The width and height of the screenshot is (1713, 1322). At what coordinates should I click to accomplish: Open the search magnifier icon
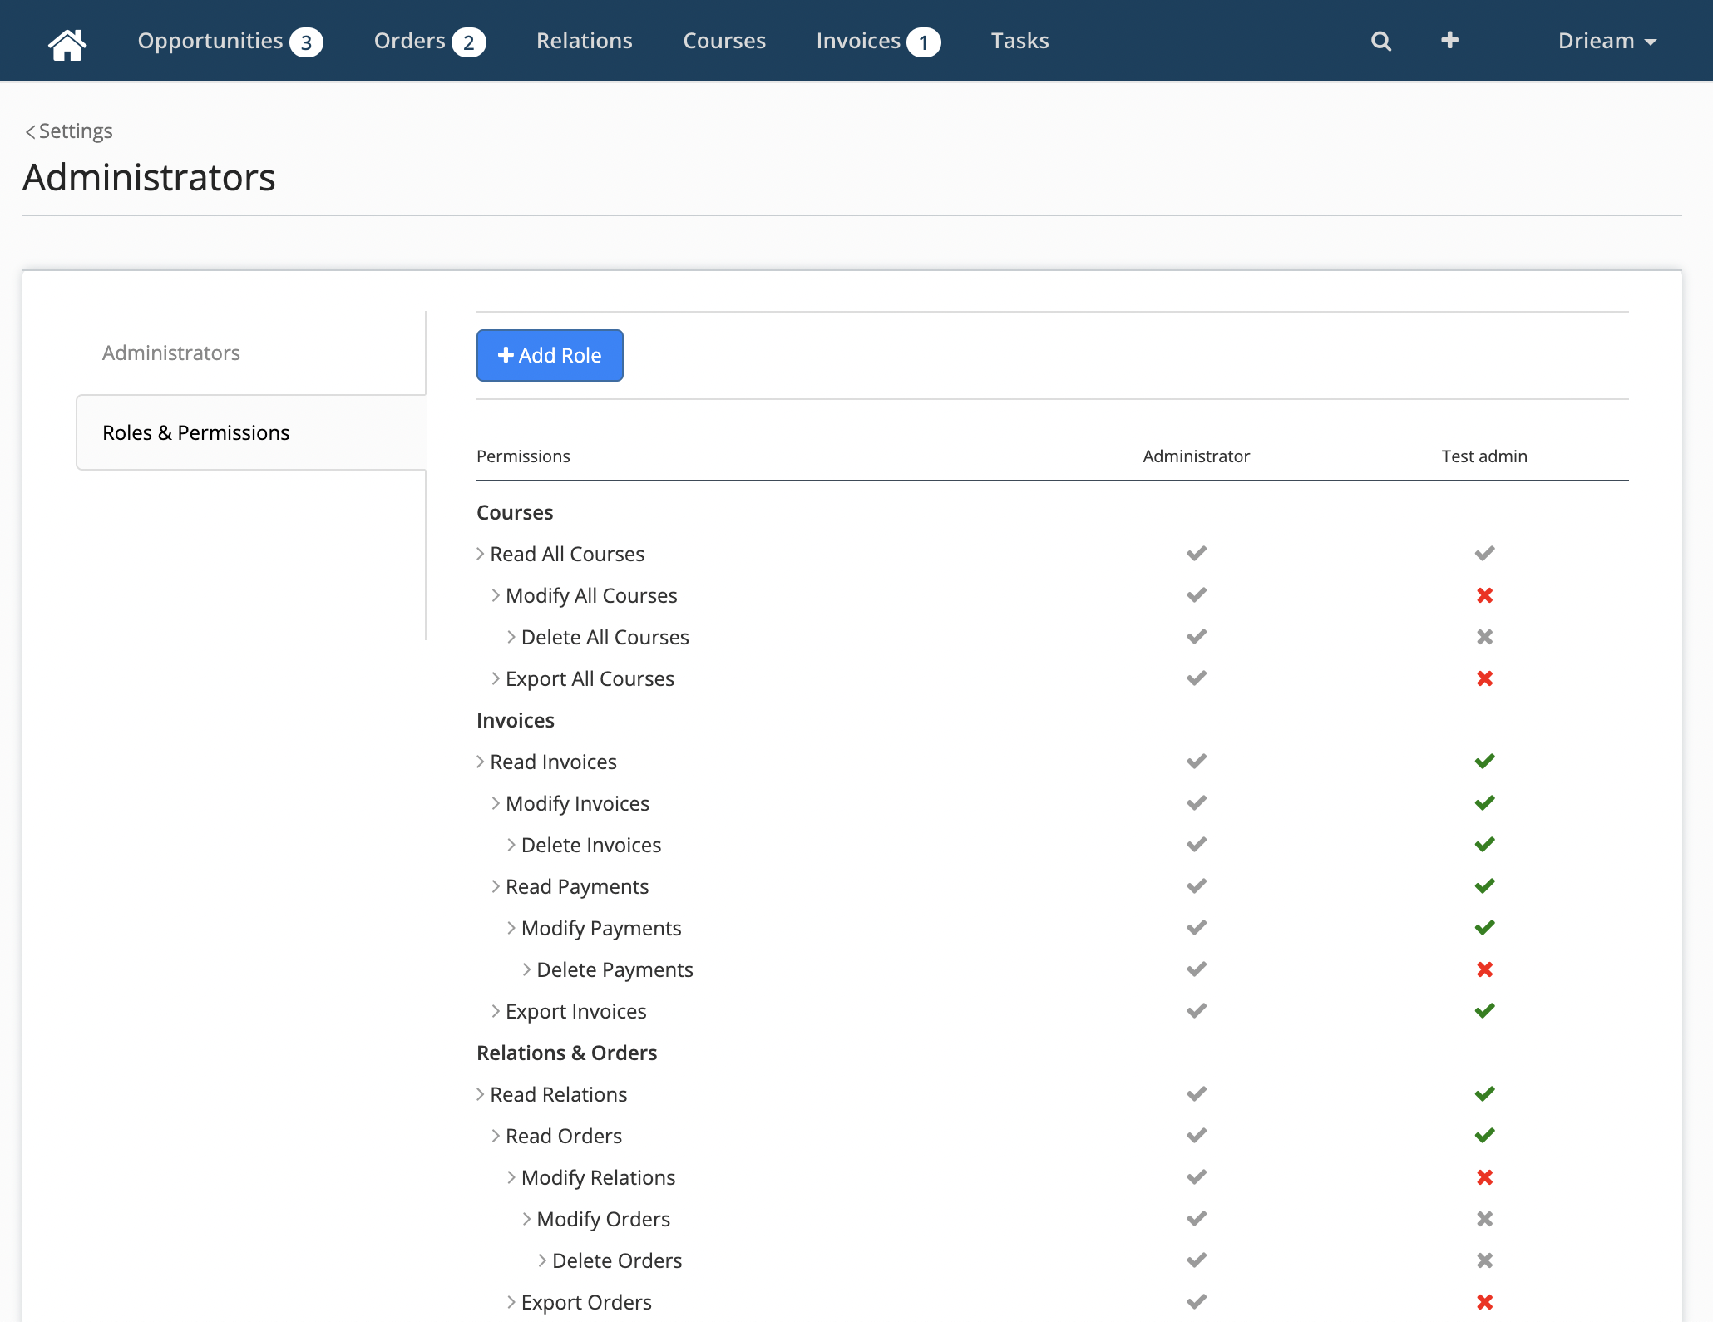[x=1380, y=41]
